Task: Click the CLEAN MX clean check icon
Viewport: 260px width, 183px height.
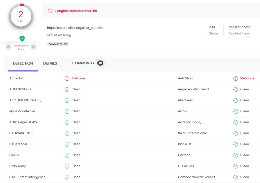Action: click(x=236, y=166)
